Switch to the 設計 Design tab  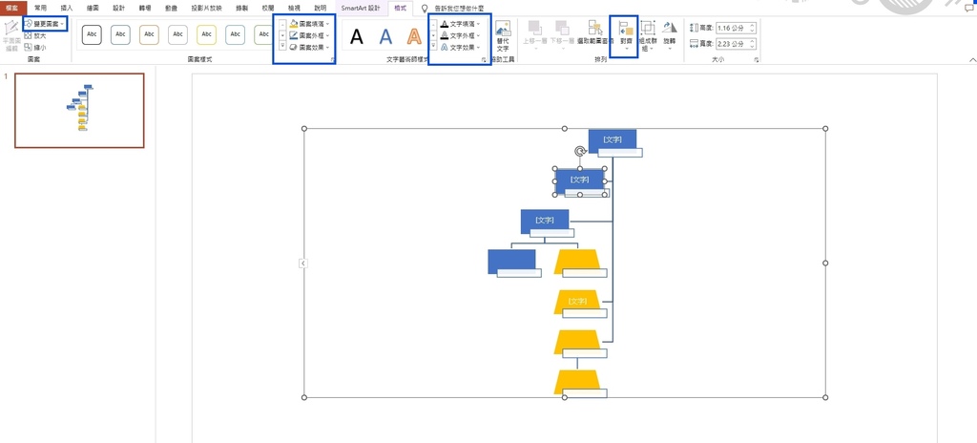(118, 8)
